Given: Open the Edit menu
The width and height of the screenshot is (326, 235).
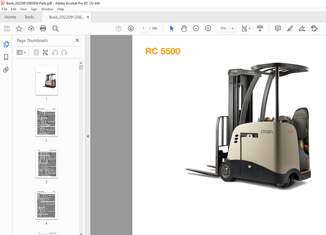Looking at the screenshot, I should 14,9.
